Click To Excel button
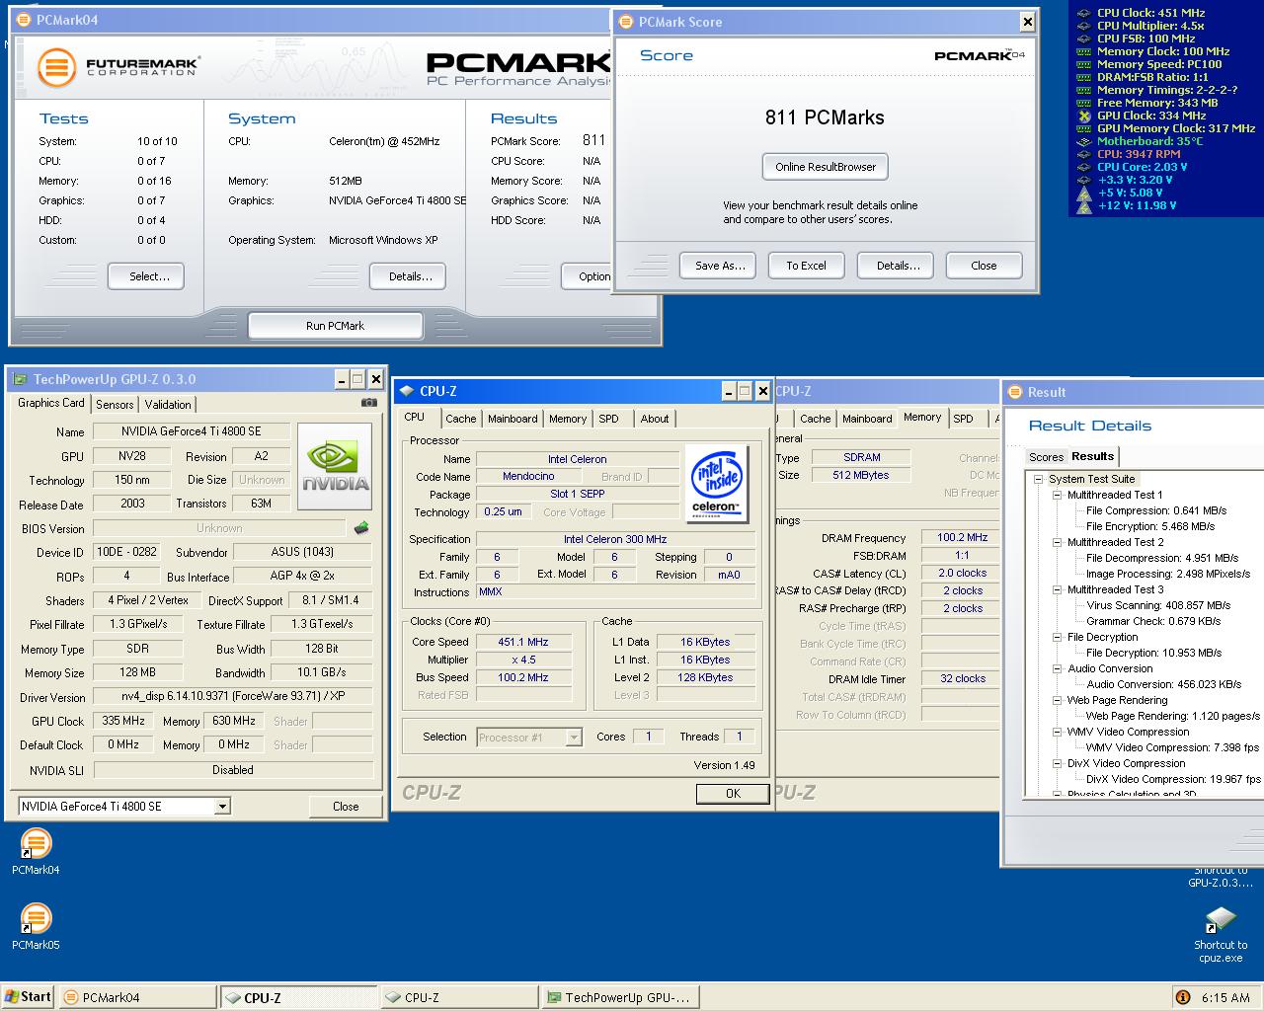Viewport: 1264px width, 1011px height. click(806, 266)
